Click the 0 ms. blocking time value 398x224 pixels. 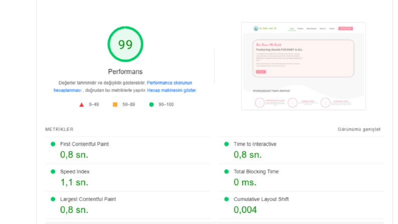[x=245, y=182]
